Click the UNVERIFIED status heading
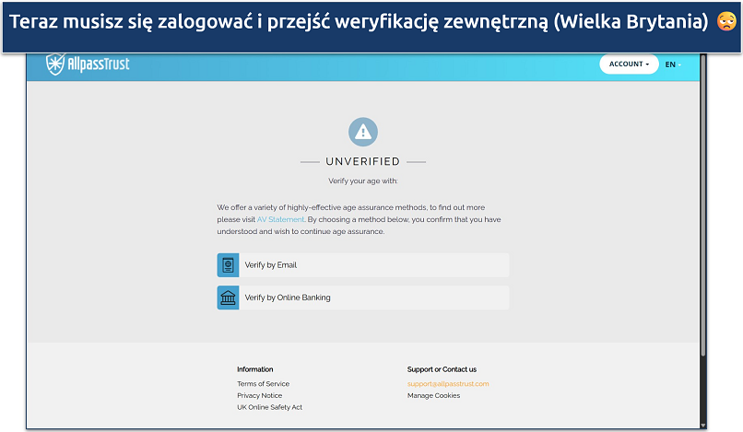Screen dimensions: 743x432 (x=363, y=162)
